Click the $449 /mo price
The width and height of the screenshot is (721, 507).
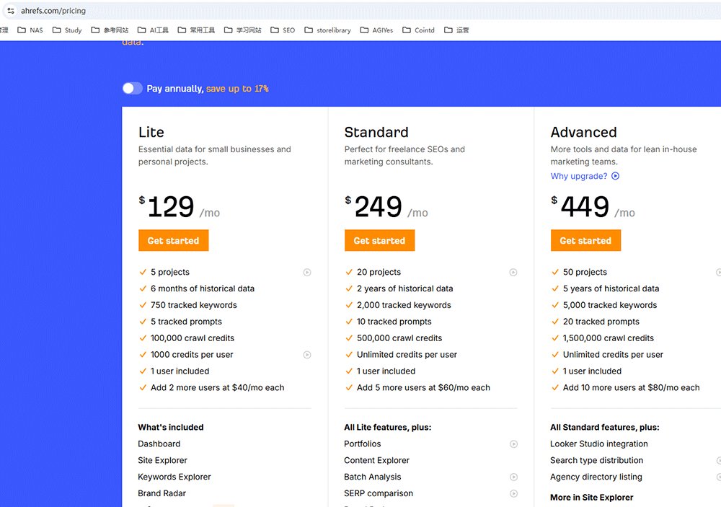click(593, 206)
